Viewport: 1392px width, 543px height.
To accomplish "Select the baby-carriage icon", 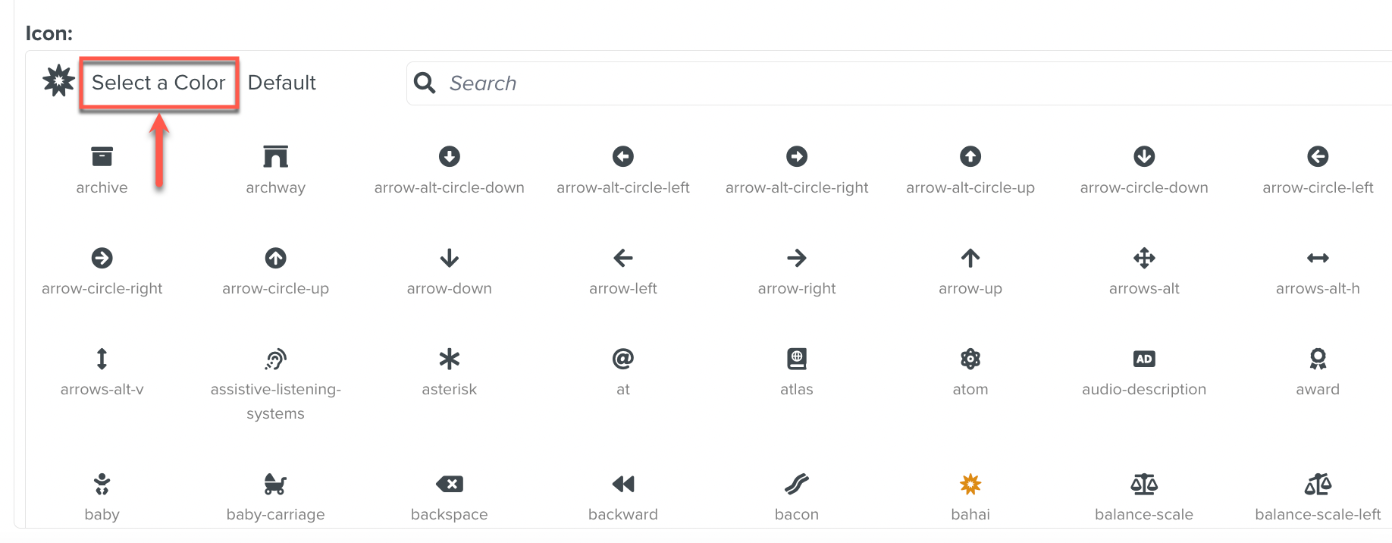I will [275, 484].
